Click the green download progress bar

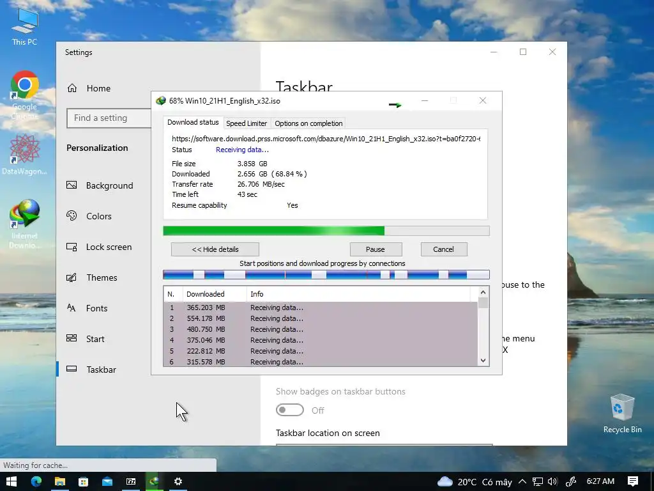pyautogui.click(x=326, y=231)
